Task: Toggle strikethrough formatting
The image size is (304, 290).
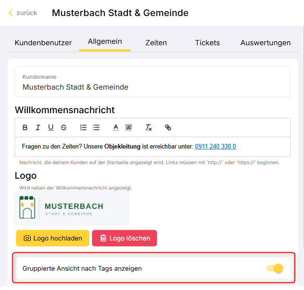Action: (64, 128)
